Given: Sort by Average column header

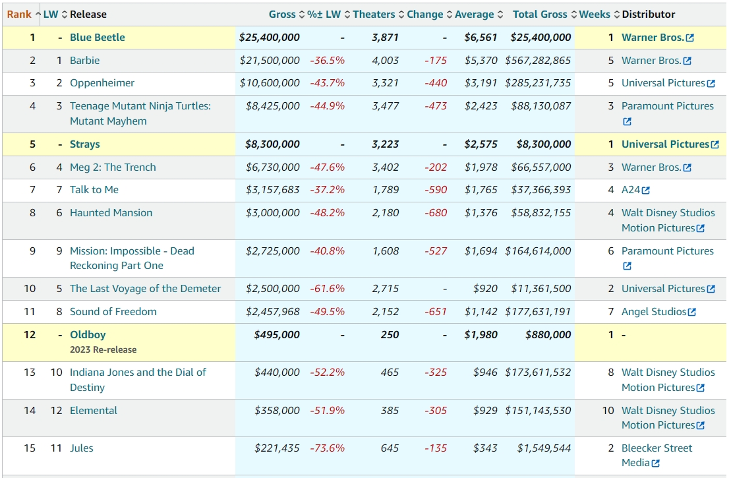Looking at the screenshot, I should [x=479, y=15].
